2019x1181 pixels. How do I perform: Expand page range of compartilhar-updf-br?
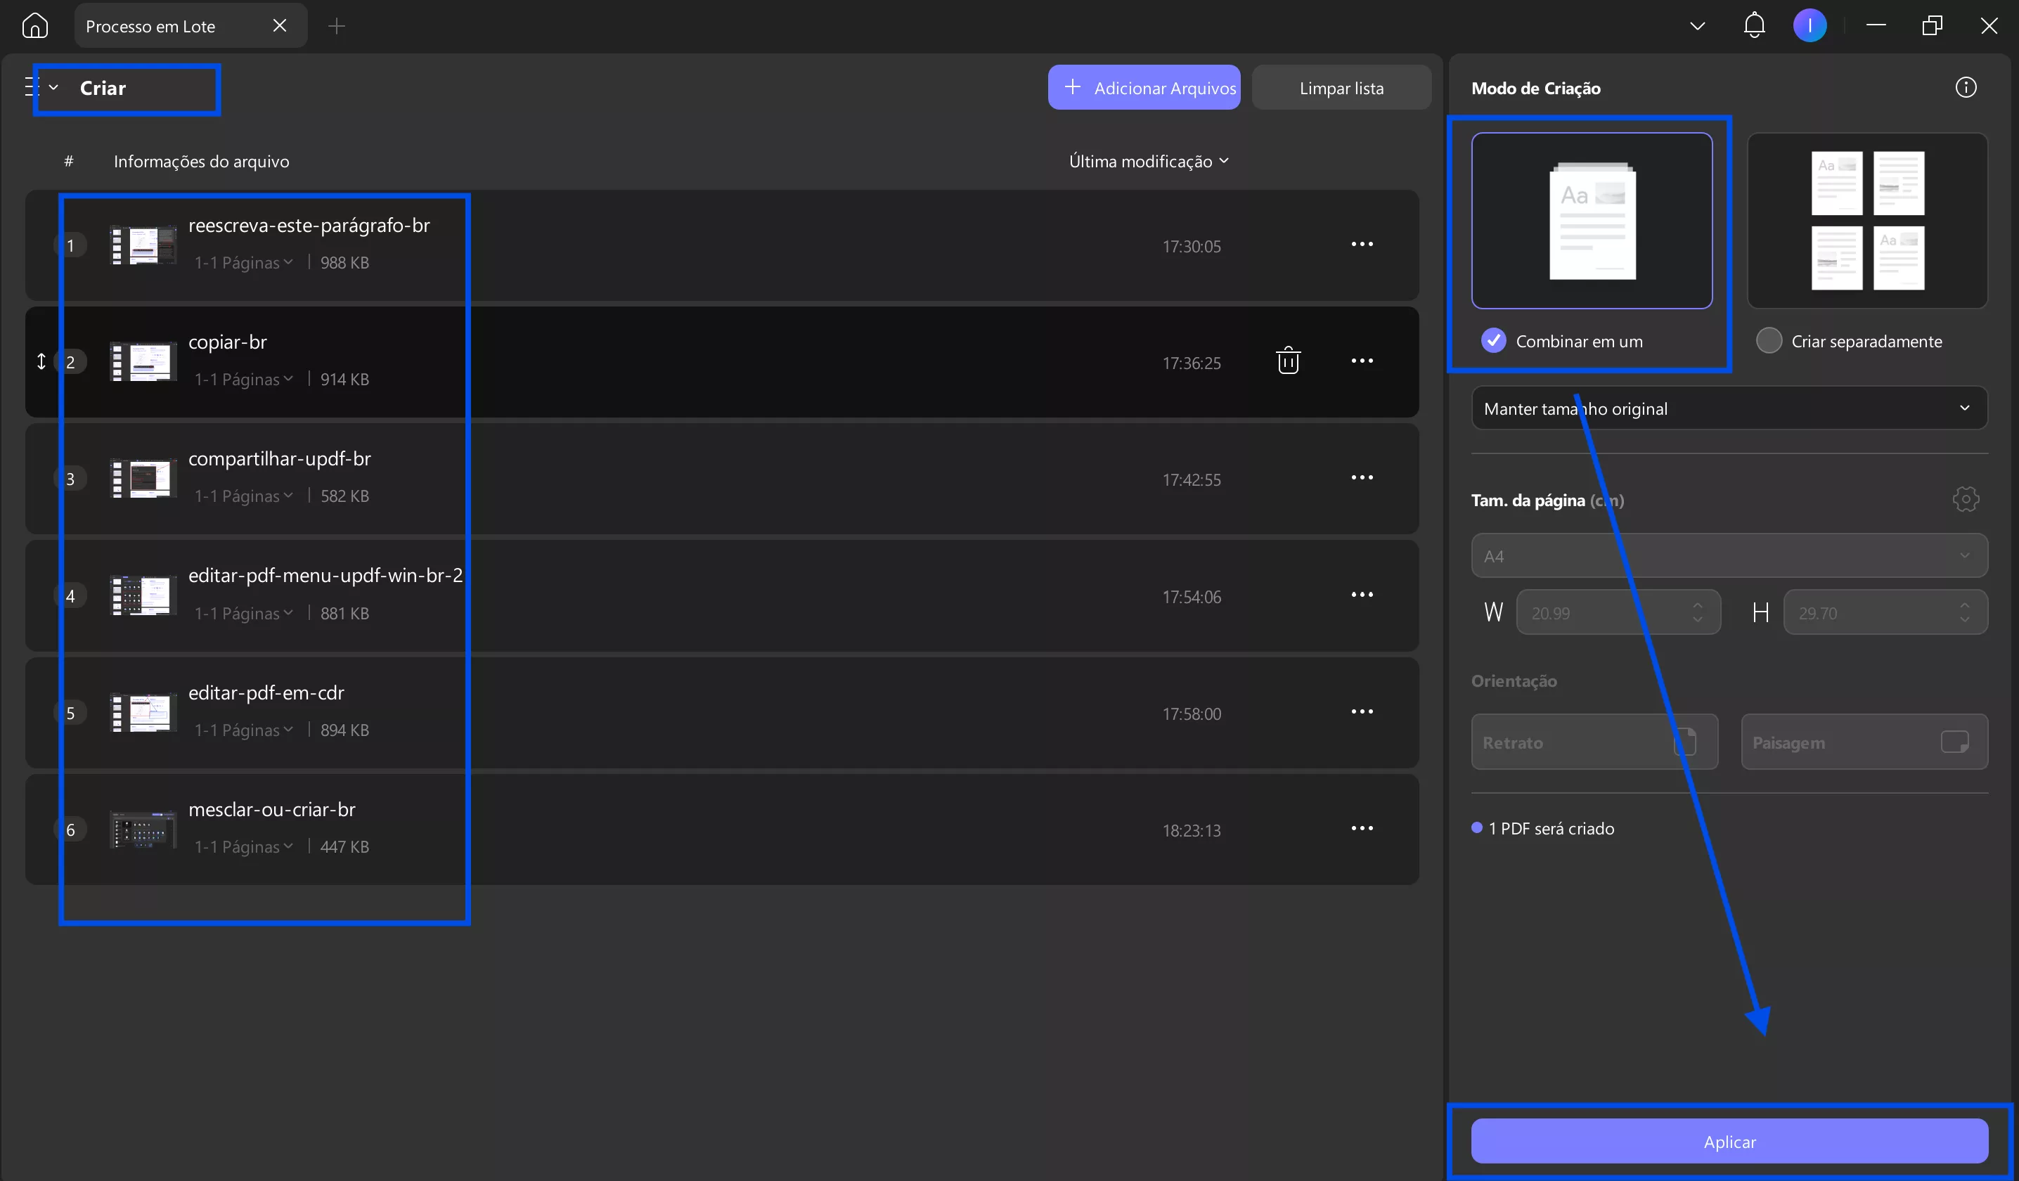tap(243, 497)
